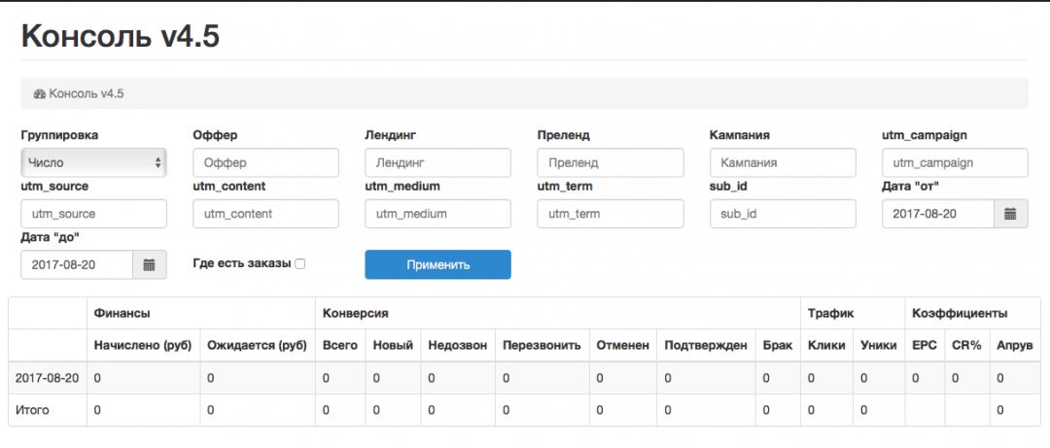This screenshot has height=448, width=1050.
Task: Focus the utm_medium input field
Action: click(437, 214)
